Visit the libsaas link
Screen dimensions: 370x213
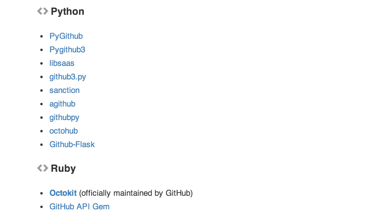(x=62, y=63)
